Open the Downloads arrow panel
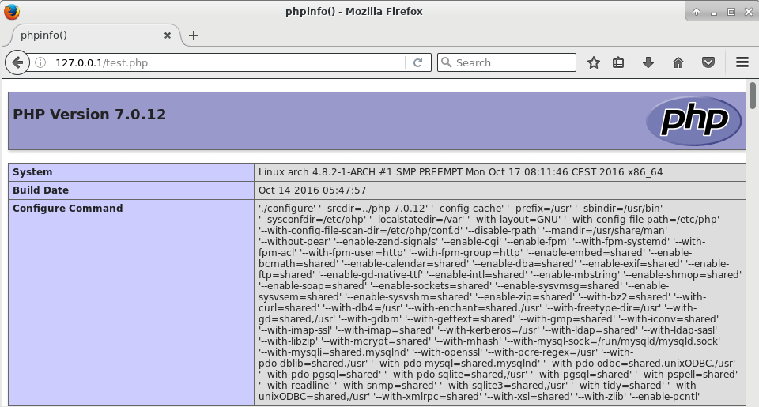 point(648,62)
